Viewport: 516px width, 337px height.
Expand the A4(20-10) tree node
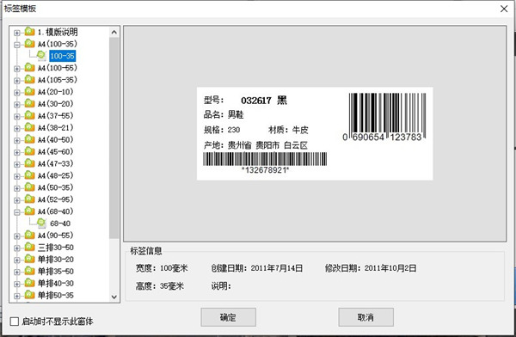click(x=17, y=93)
